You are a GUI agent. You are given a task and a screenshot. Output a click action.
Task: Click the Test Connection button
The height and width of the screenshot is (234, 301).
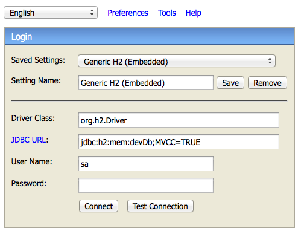(160, 206)
